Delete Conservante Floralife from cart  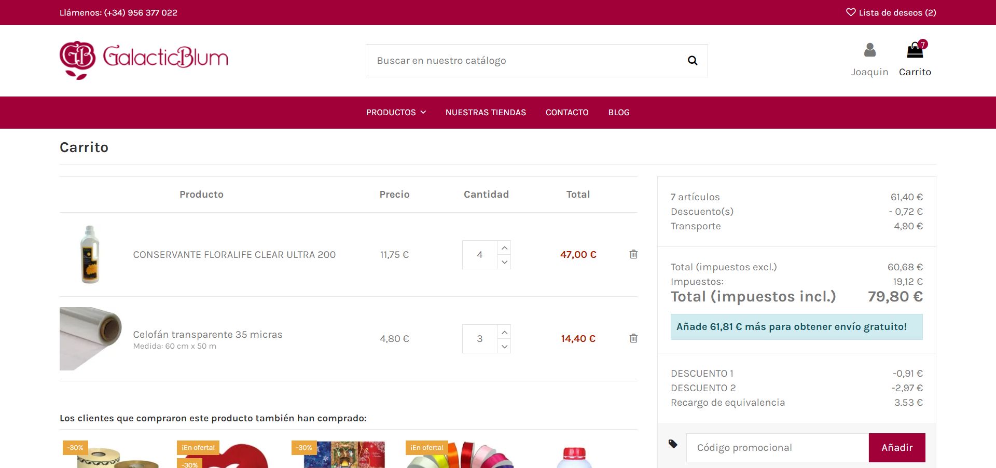coord(633,254)
